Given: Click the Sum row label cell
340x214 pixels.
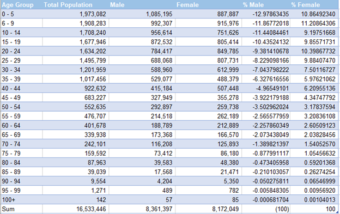Looking at the screenshot, I should point(21,209).
